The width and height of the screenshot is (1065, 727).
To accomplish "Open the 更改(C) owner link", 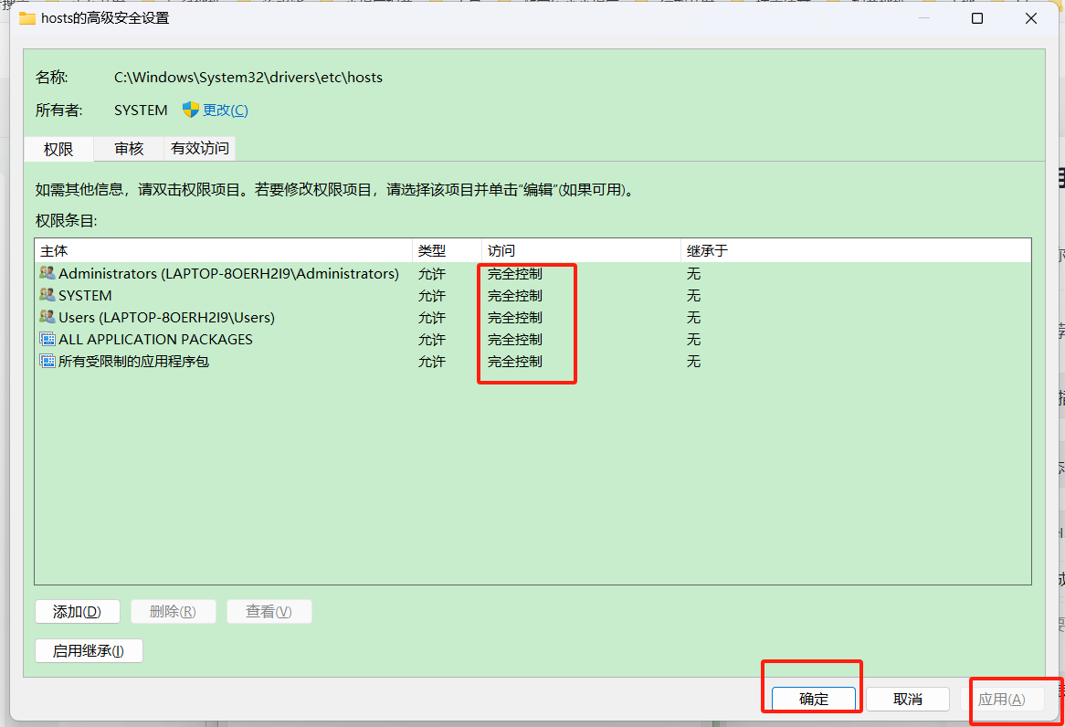I will (226, 111).
